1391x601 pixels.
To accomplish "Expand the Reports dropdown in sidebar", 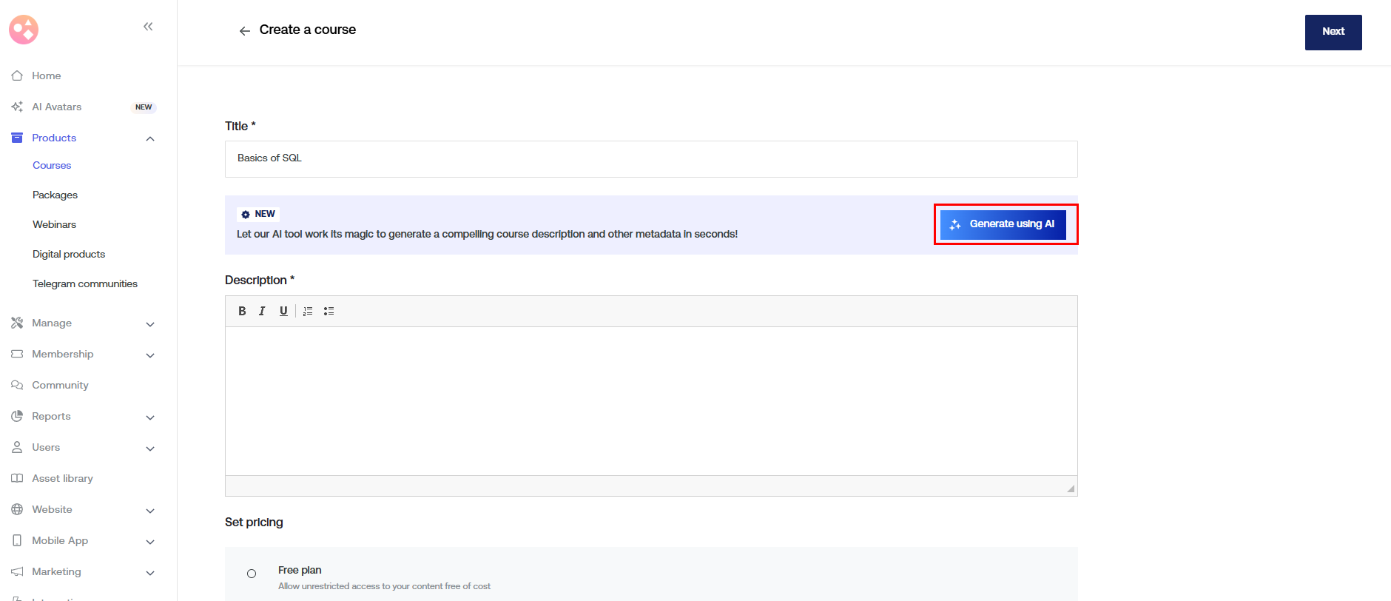I will (150, 417).
